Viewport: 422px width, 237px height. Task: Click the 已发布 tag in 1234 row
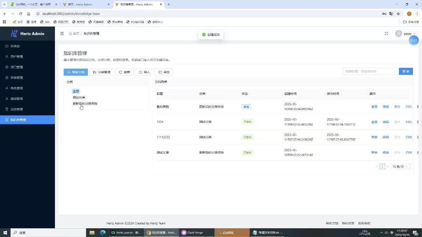pyautogui.click(x=247, y=122)
